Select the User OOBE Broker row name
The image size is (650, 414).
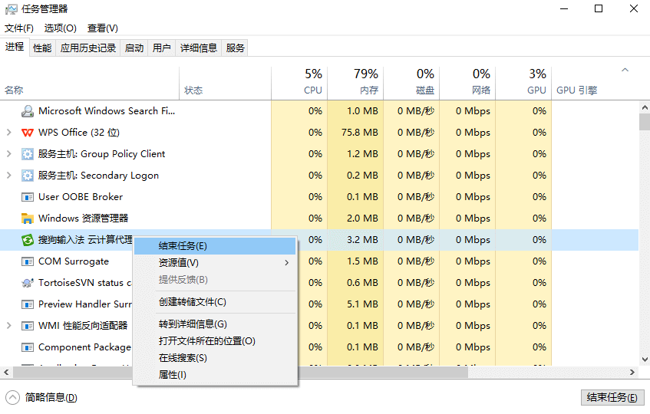pos(81,197)
